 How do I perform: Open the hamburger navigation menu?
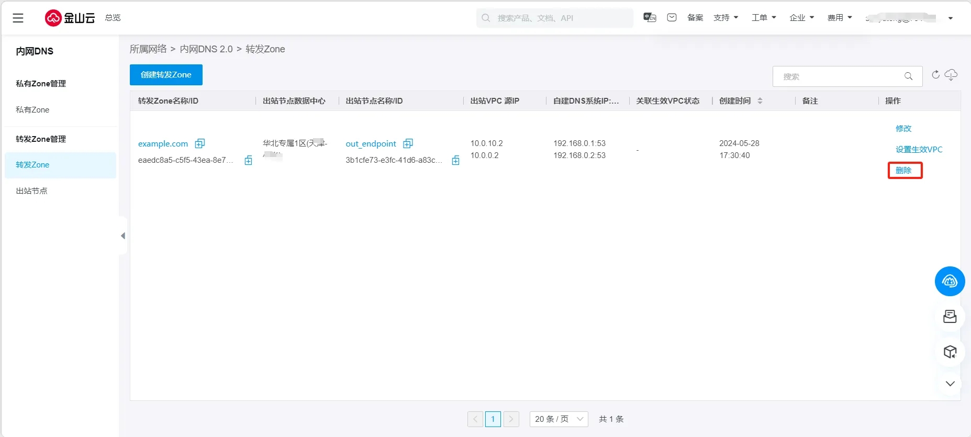[18, 18]
